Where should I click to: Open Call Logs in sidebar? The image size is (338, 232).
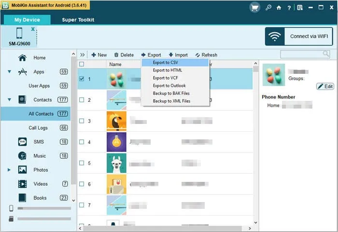point(38,128)
